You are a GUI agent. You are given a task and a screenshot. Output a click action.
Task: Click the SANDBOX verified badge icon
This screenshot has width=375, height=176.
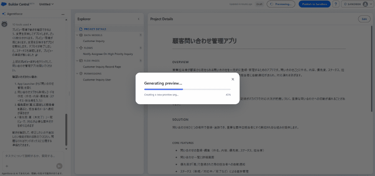point(345,4)
